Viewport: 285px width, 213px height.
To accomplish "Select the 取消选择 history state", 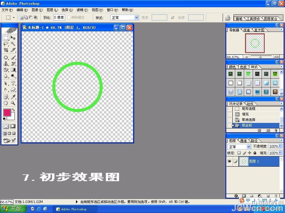I will click(x=256, y=120).
